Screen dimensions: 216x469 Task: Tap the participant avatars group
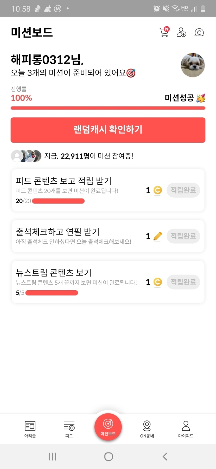click(x=26, y=156)
